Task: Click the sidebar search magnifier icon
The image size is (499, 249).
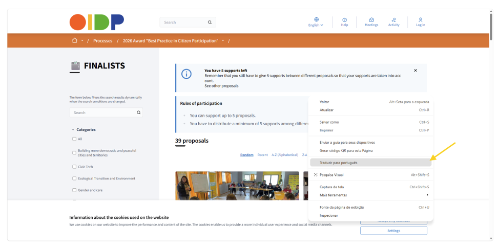Action: [x=138, y=112]
